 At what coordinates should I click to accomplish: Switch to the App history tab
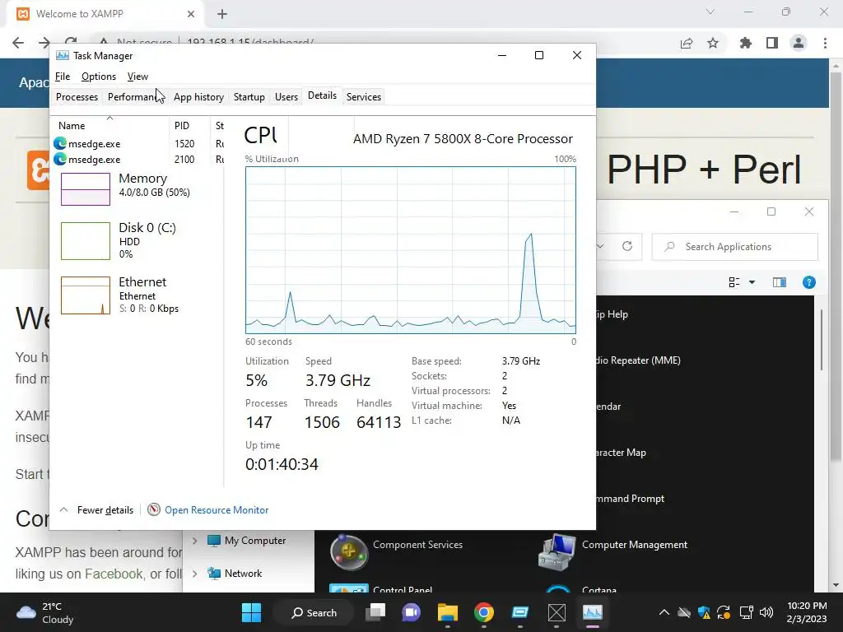(x=198, y=97)
